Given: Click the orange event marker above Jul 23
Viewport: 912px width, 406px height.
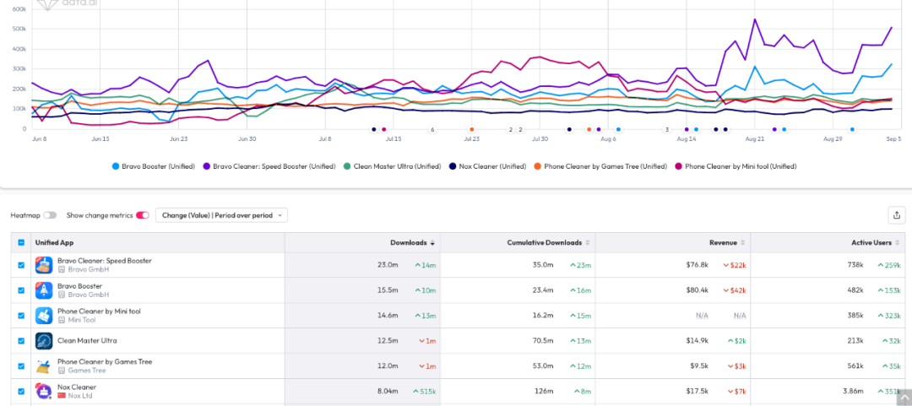Looking at the screenshot, I should pyautogui.click(x=472, y=130).
